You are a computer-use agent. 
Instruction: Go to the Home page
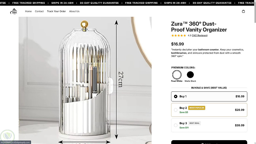[x=28, y=11]
